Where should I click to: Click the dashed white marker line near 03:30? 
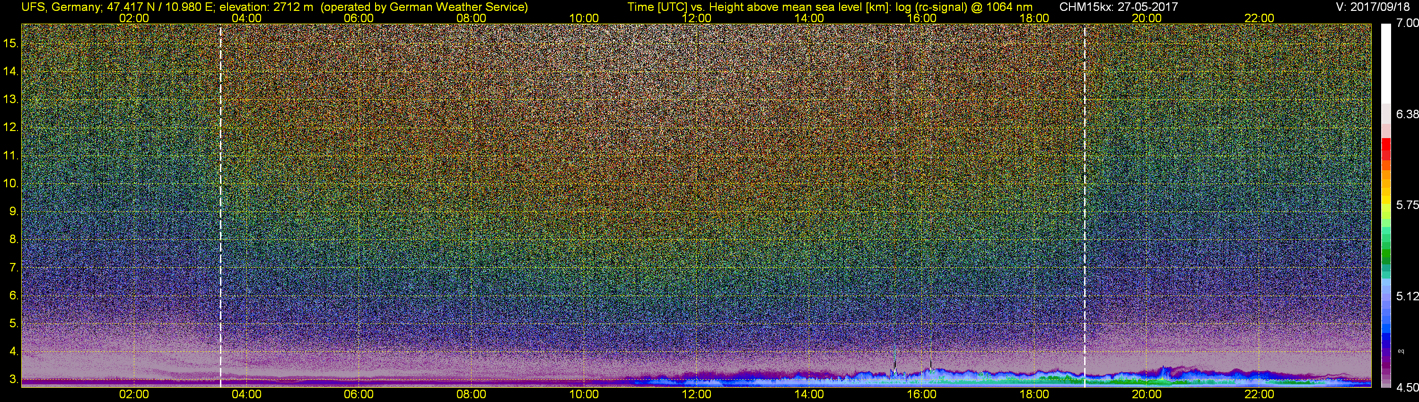tap(220, 205)
